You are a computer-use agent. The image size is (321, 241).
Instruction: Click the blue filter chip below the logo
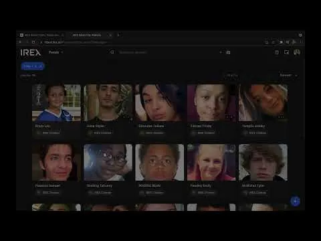click(33, 66)
